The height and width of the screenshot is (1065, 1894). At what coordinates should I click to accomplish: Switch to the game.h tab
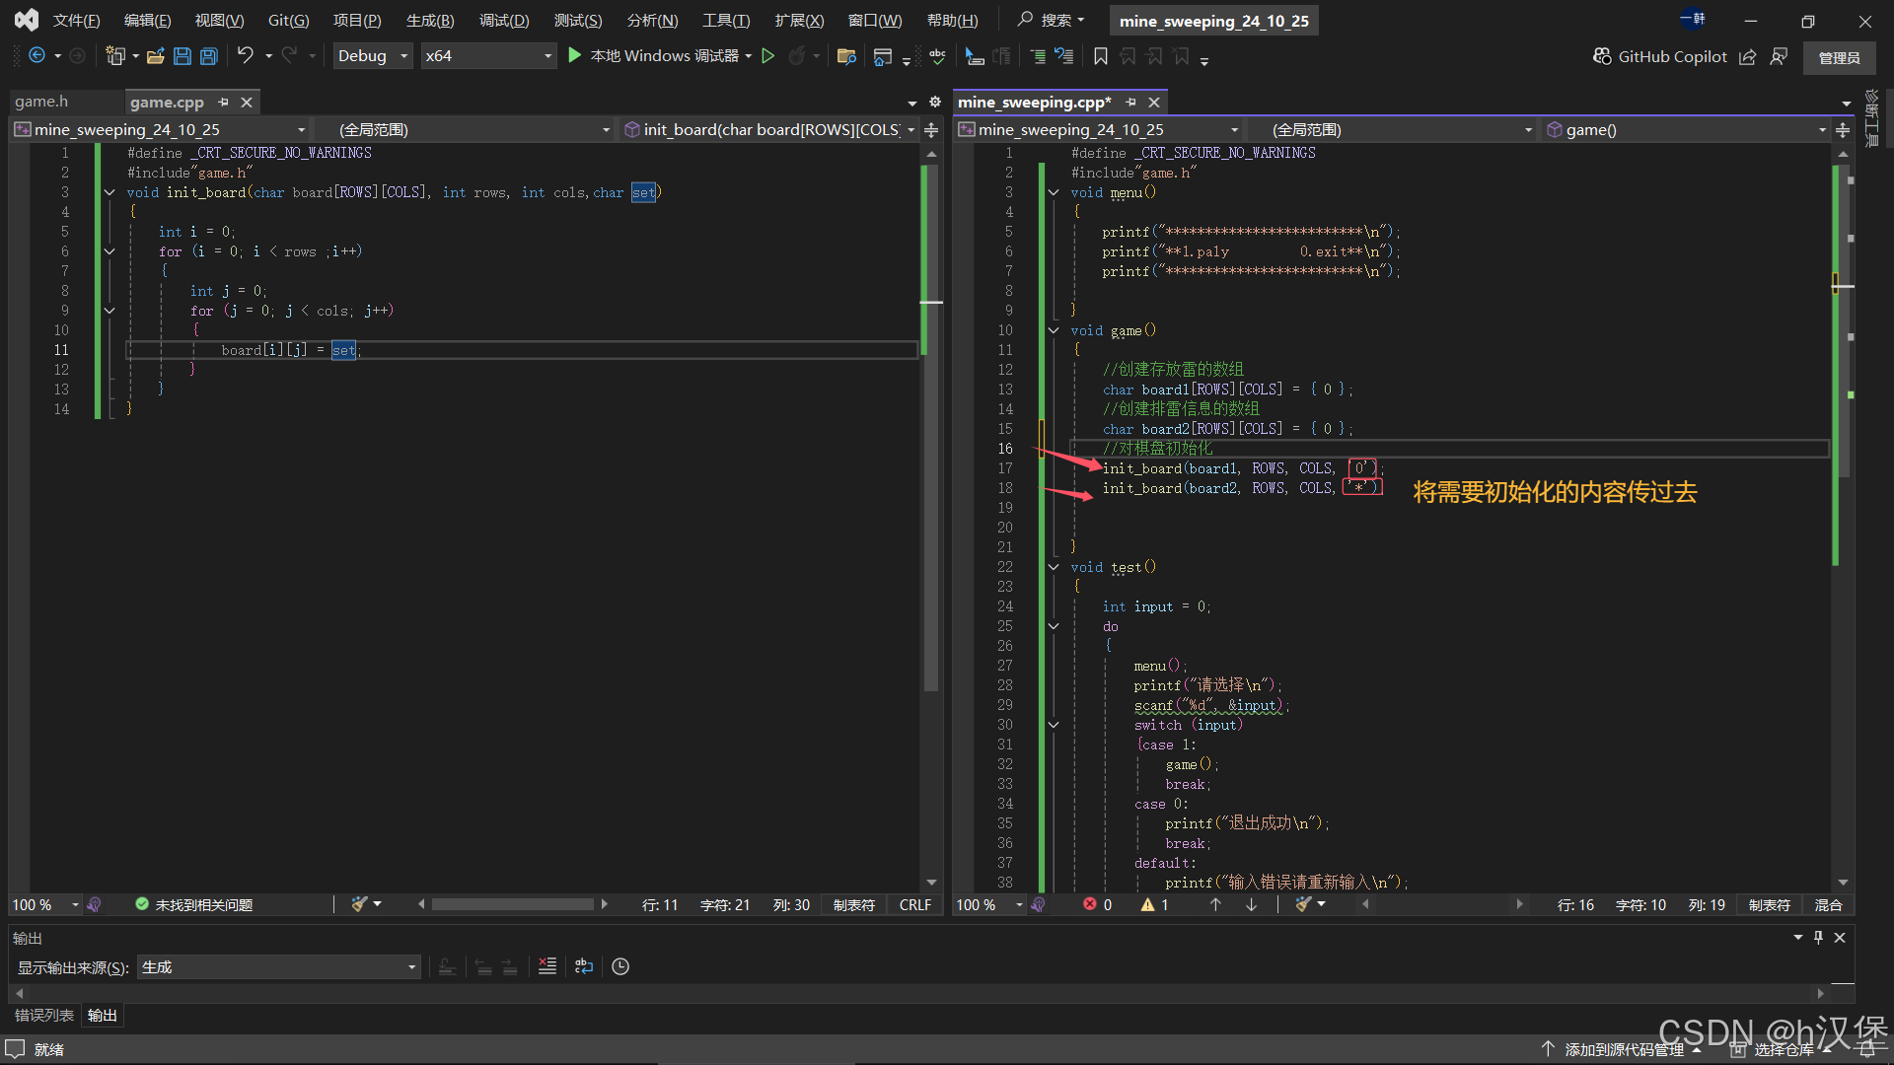(41, 102)
